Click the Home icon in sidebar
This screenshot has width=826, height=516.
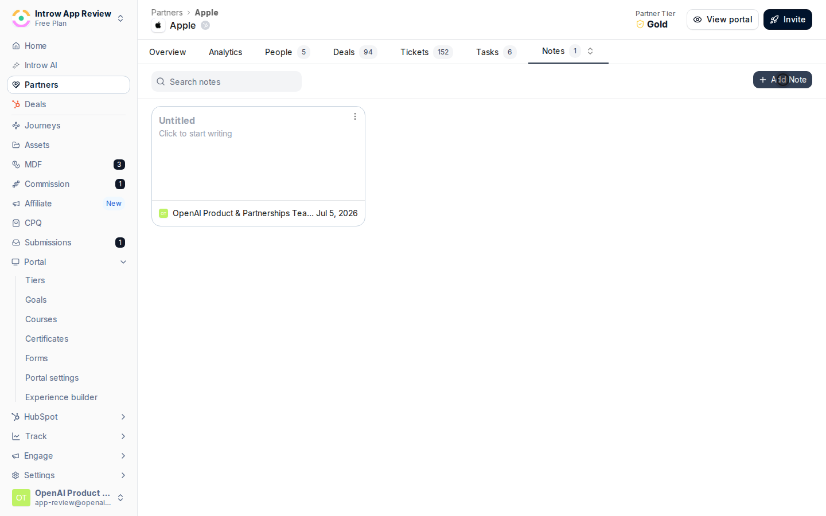tap(16, 46)
